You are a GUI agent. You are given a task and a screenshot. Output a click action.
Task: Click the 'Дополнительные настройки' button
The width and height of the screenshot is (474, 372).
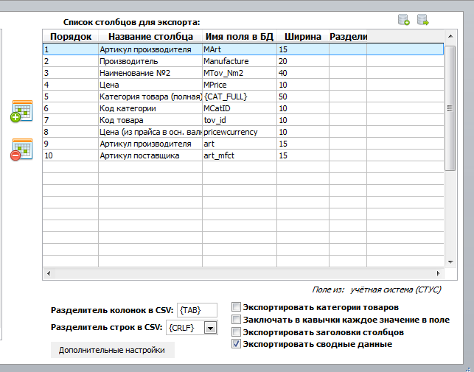tap(113, 350)
